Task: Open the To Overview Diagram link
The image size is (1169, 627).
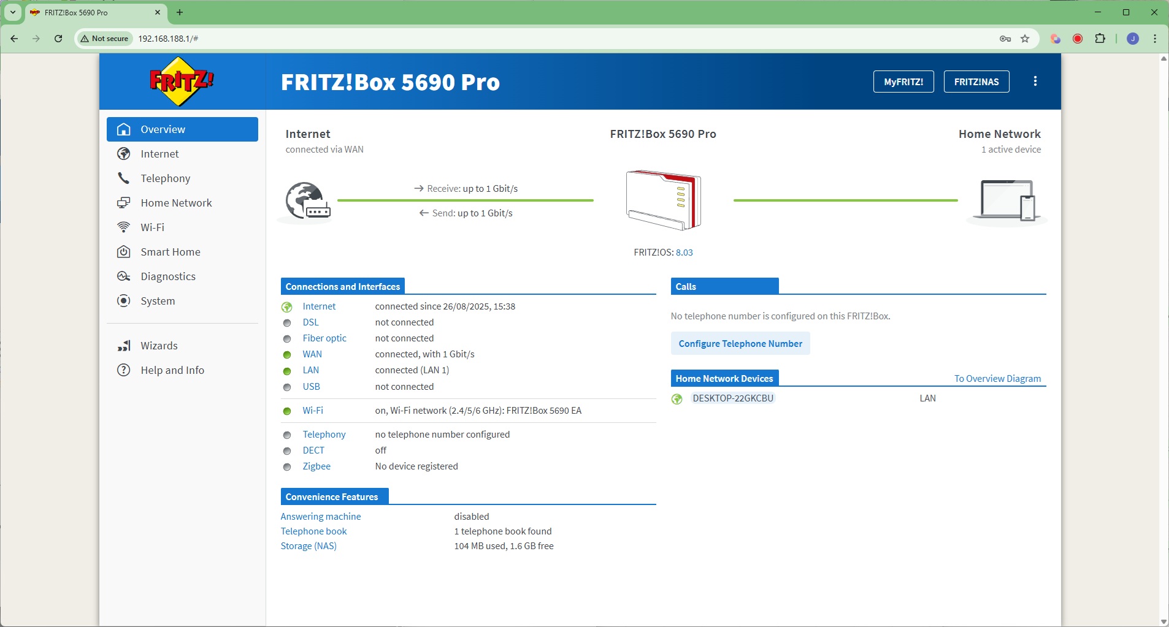Action: coord(997,379)
